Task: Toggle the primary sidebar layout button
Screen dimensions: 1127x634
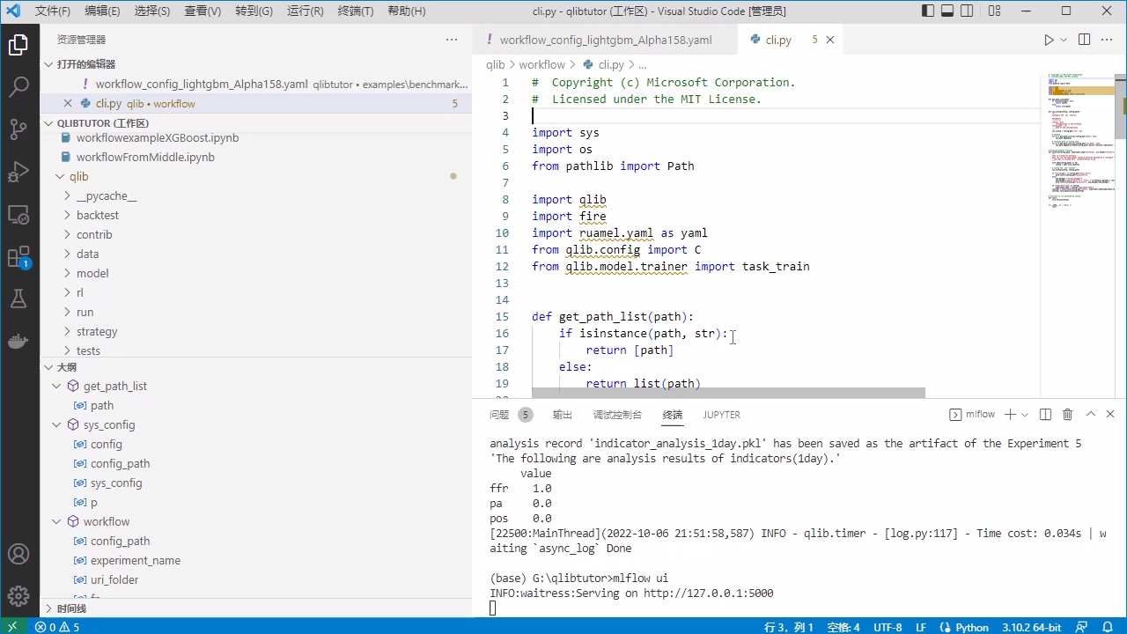Action: point(928,11)
